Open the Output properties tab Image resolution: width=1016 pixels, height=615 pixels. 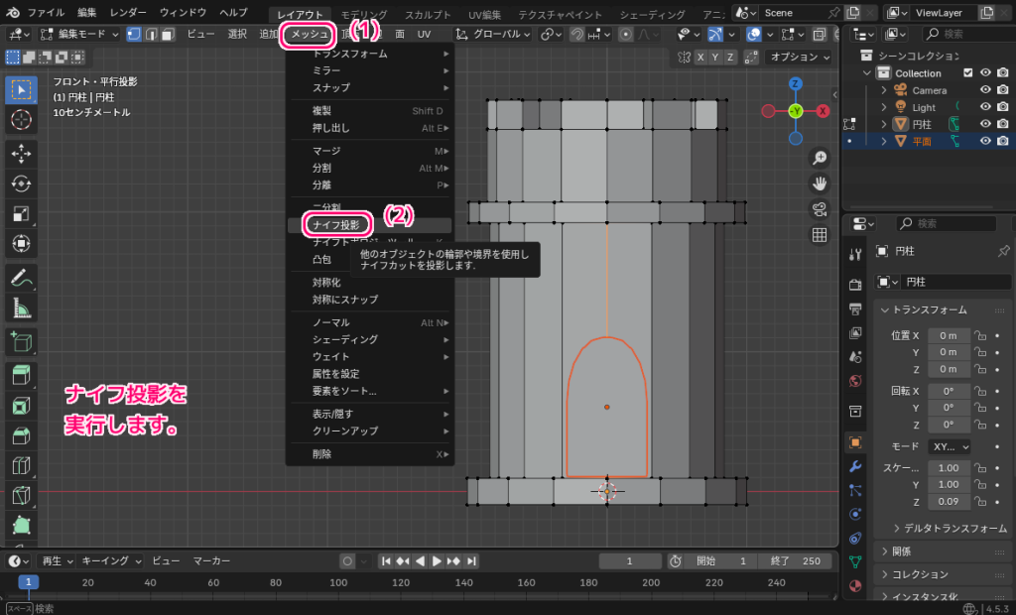tap(854, 310)
